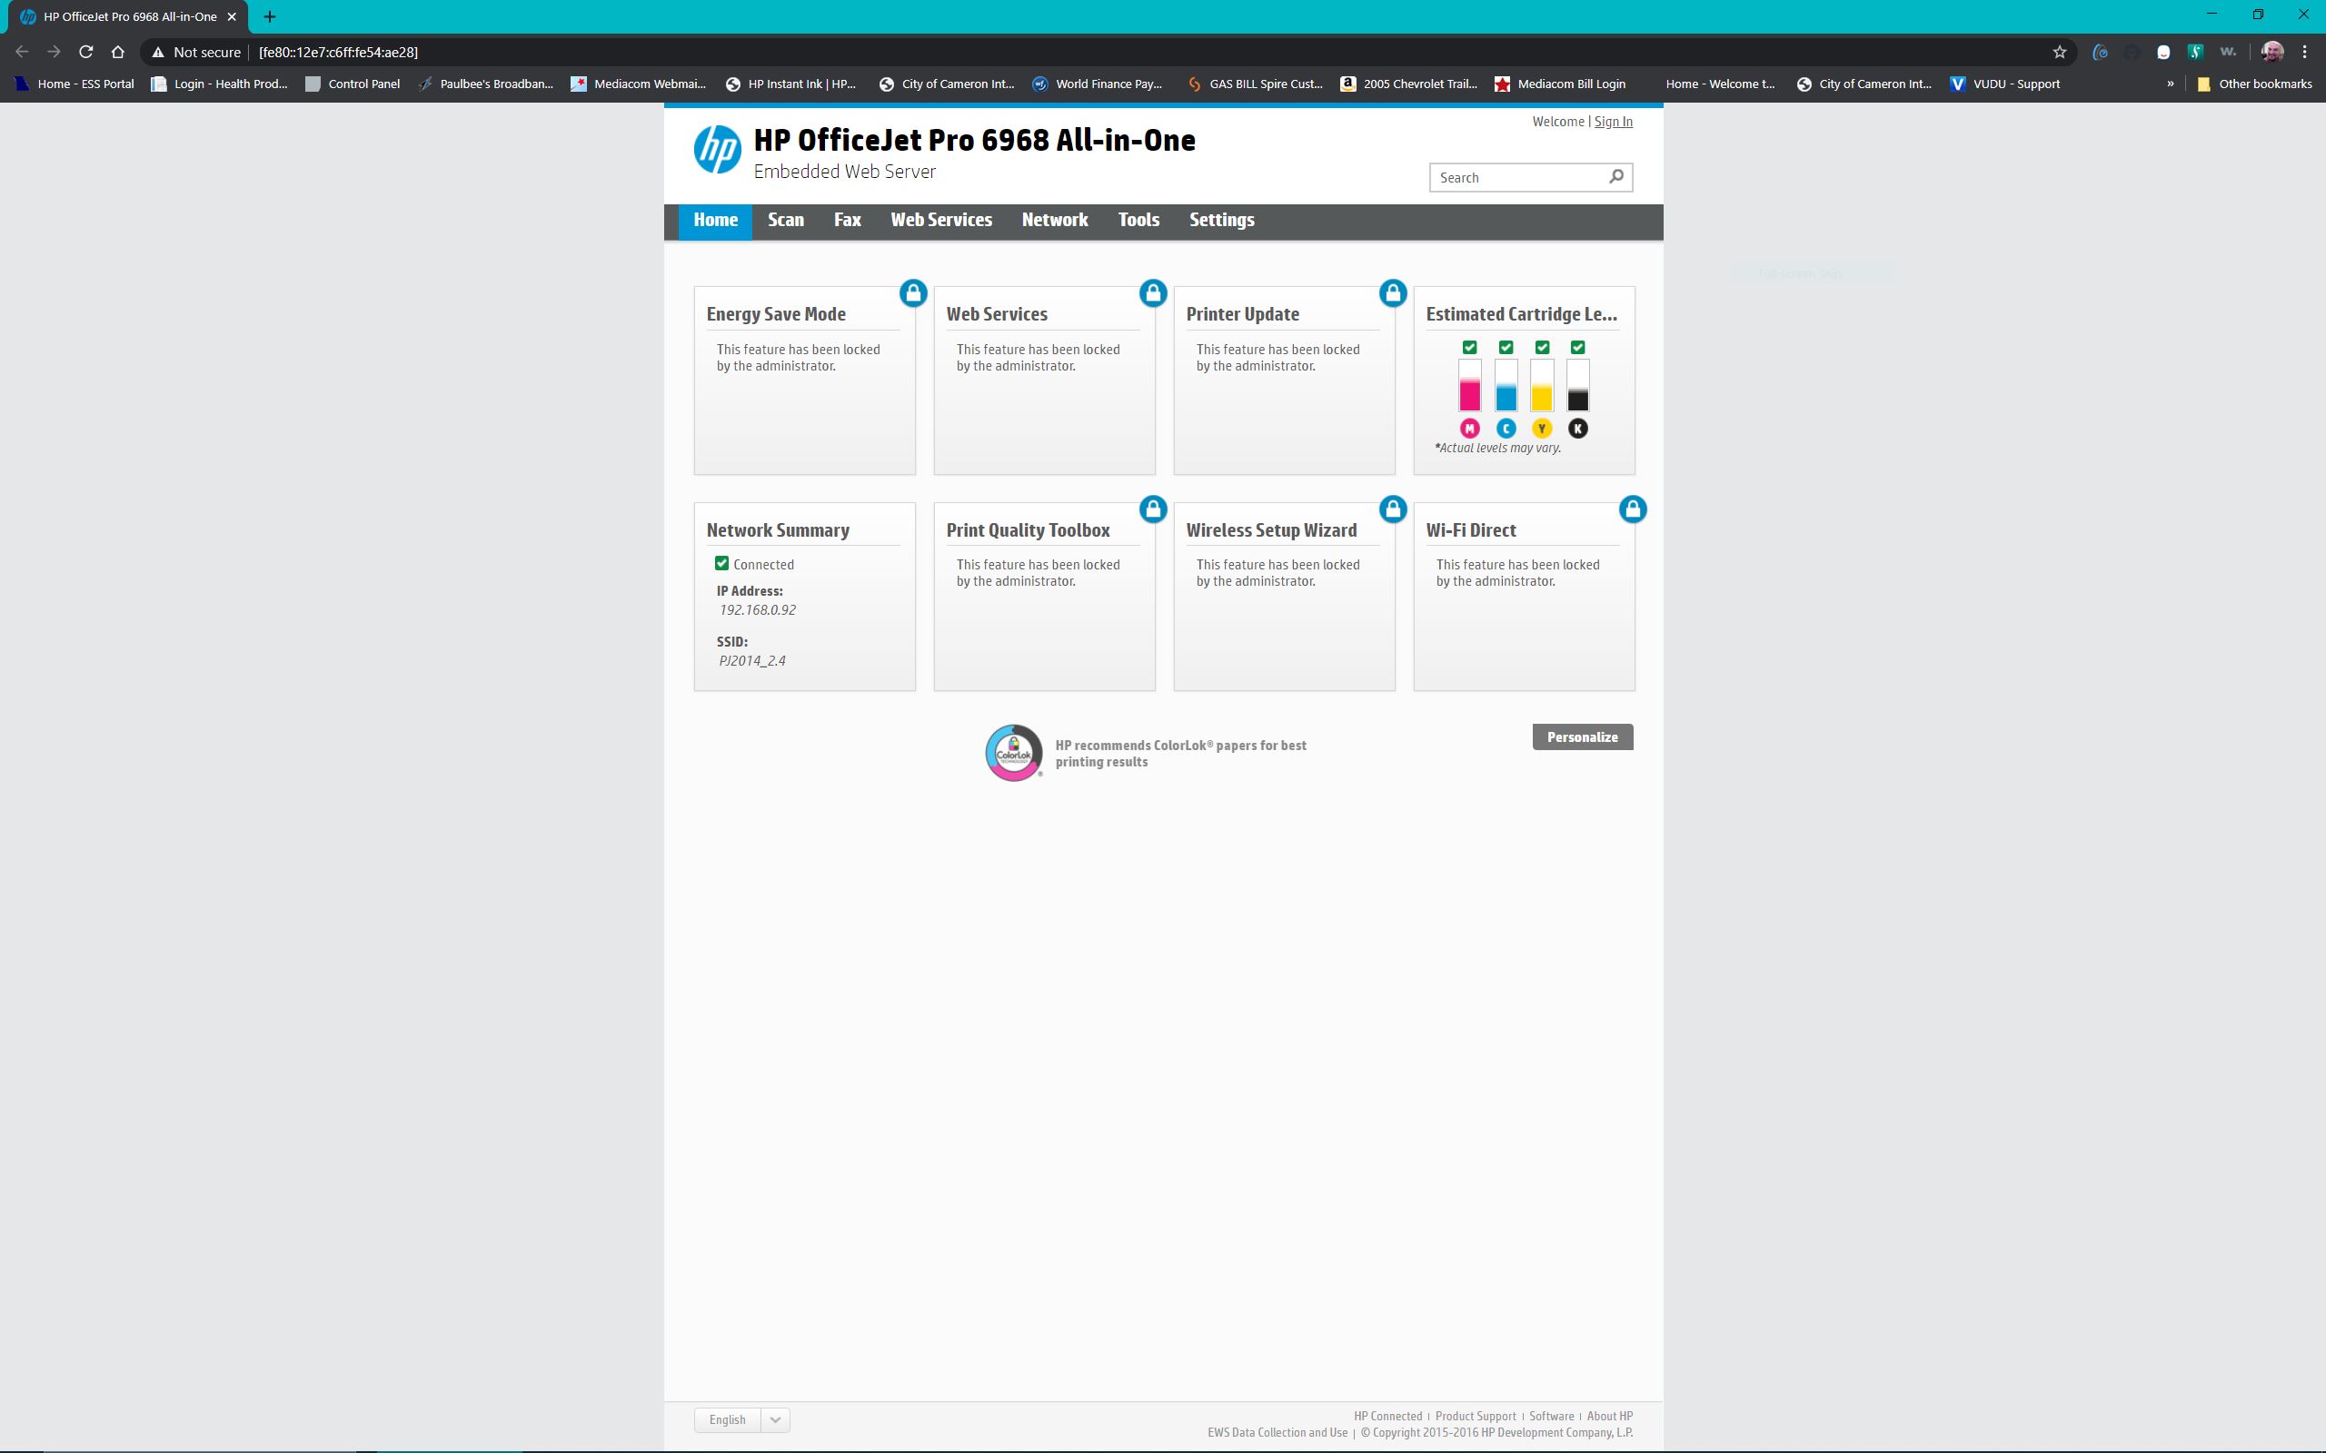Click the yellow ink level bar

pos(1542,385)
